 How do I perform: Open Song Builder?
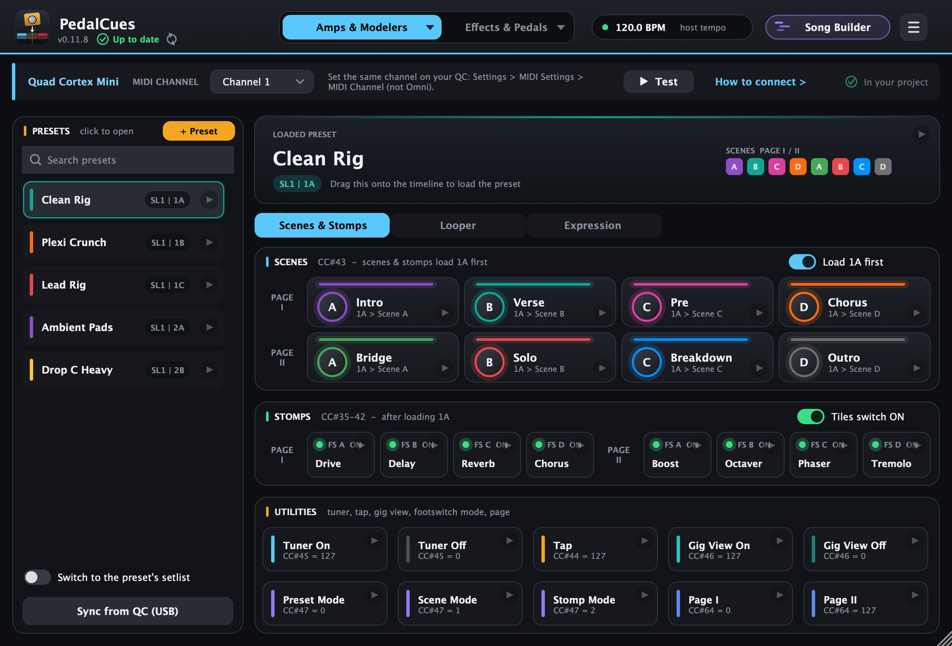coord(827,27)
